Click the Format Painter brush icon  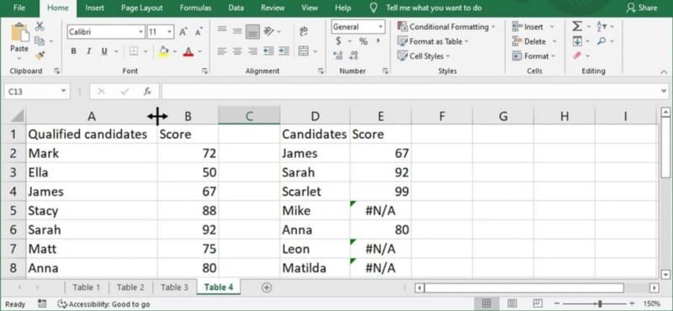click(40, 55)
